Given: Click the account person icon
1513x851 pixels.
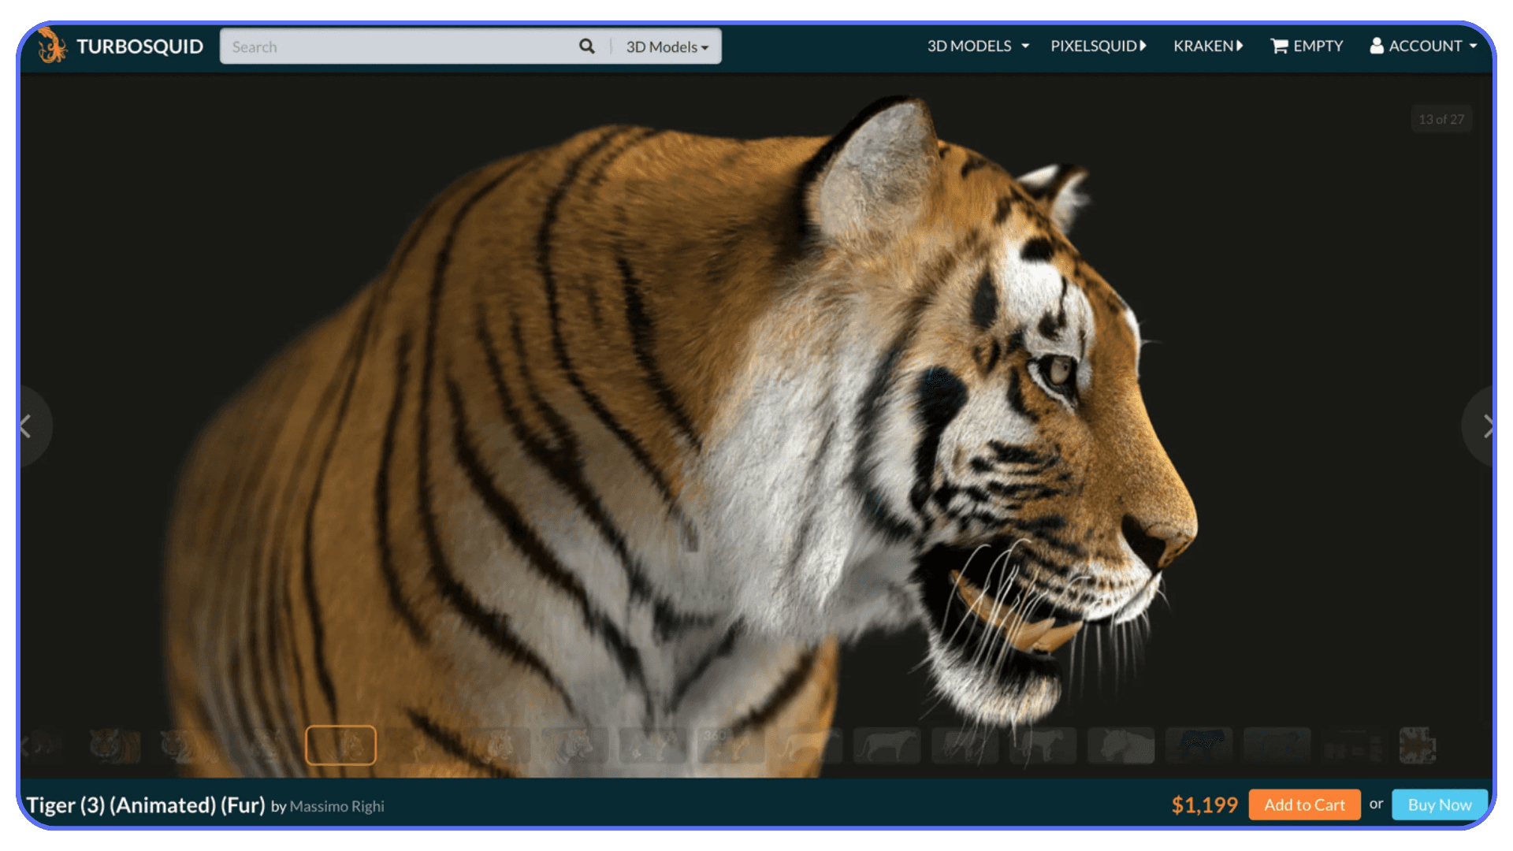Looking at the screenshot, I should click(x=1377, y=46).
